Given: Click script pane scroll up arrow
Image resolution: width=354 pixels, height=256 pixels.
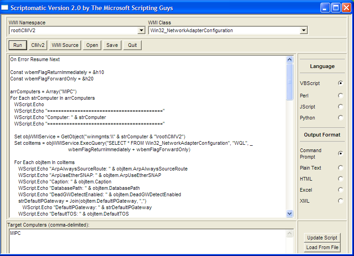Looking at the screenshot, I should pos(289,60).
